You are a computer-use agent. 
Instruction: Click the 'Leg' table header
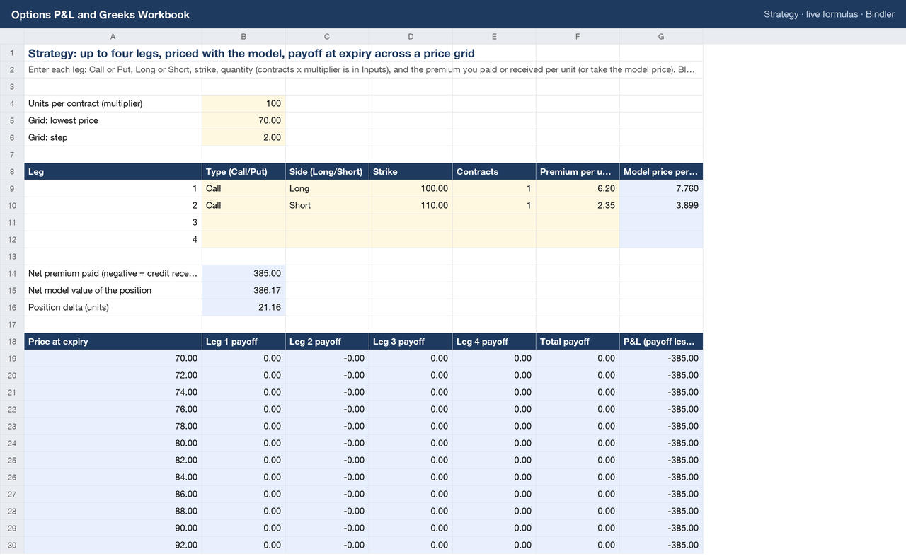tap(113, 171)
